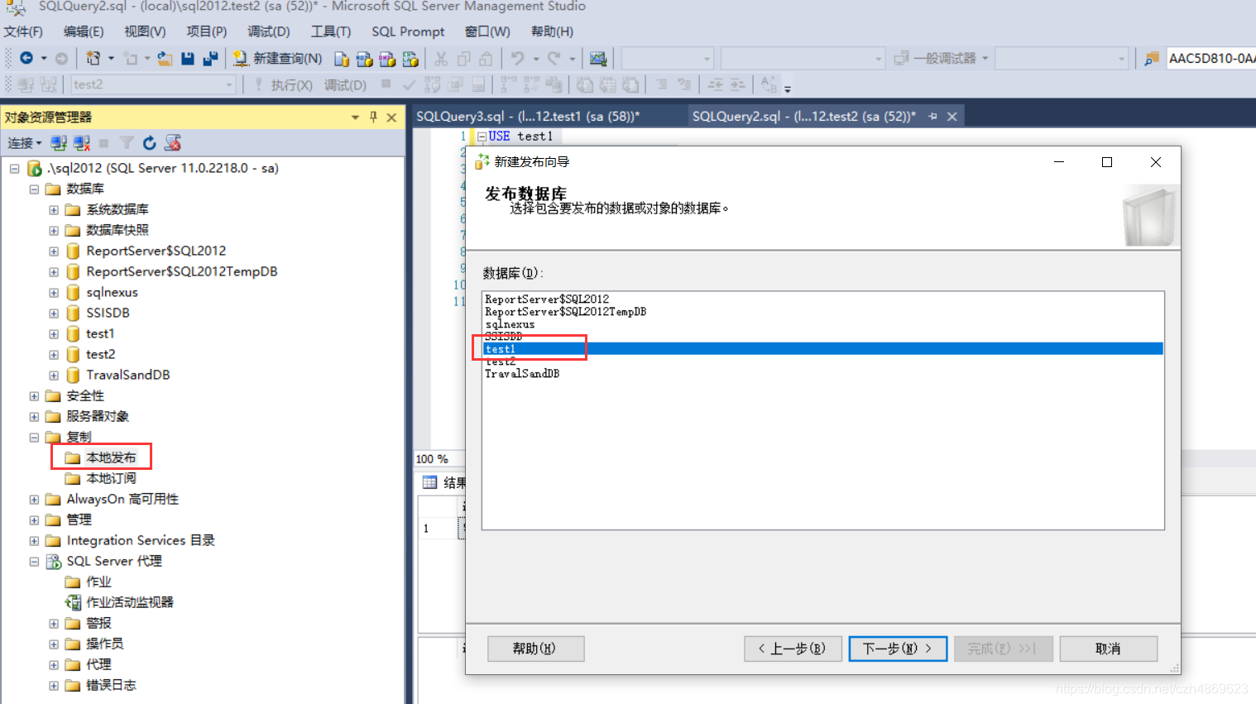Viewport: 1256px width, 704px height.
Task: Open the 文件(F) menu
Action: click(x=23, y=31)
